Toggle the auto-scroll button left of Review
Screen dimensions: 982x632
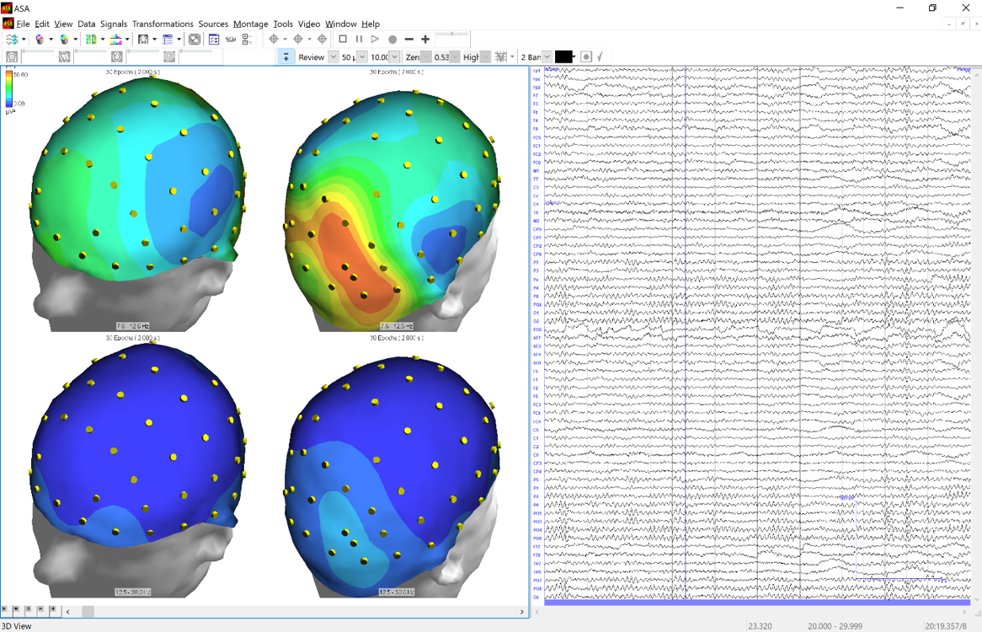[286, 56]
